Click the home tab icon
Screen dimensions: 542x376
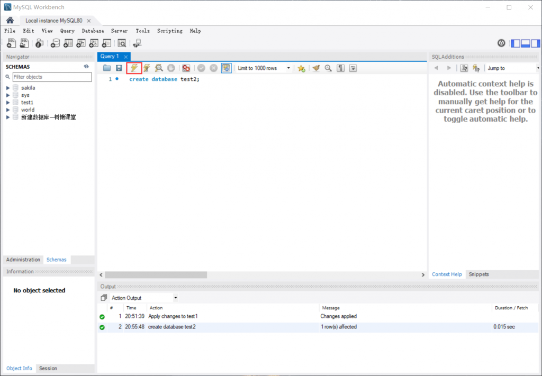(x=10, y=20)
